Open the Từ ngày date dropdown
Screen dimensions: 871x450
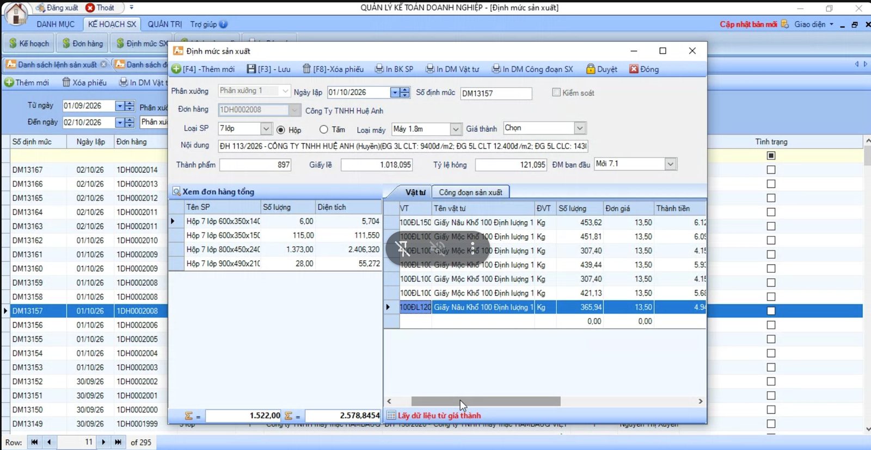(x=119, y=106)
